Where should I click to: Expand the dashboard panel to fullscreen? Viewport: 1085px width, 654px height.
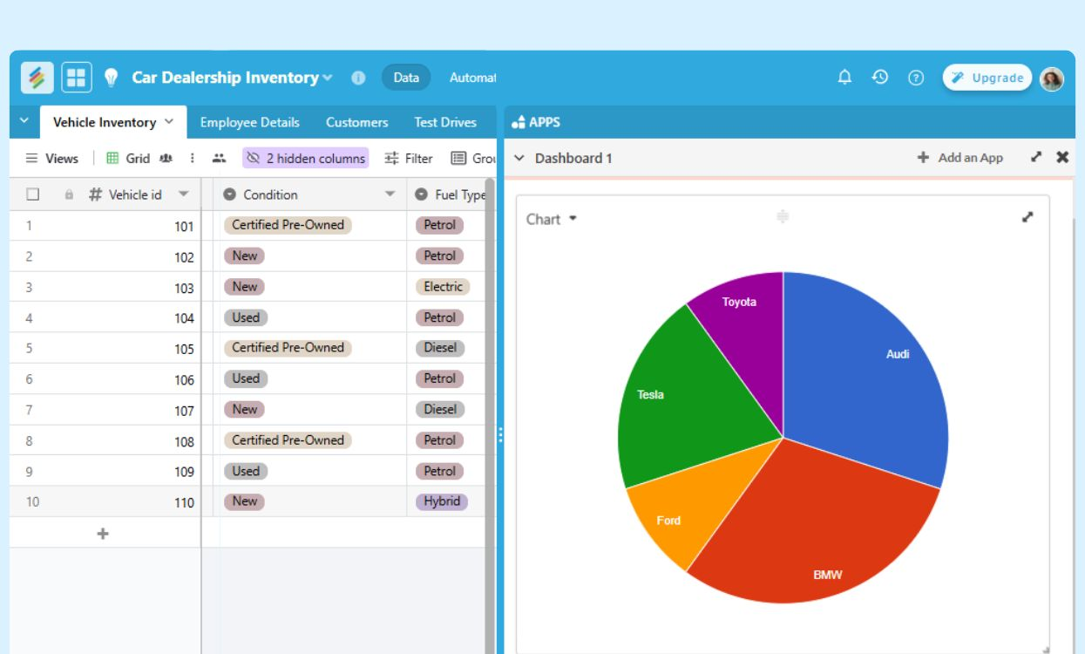pyautogui.click(x=1036, y=157)
